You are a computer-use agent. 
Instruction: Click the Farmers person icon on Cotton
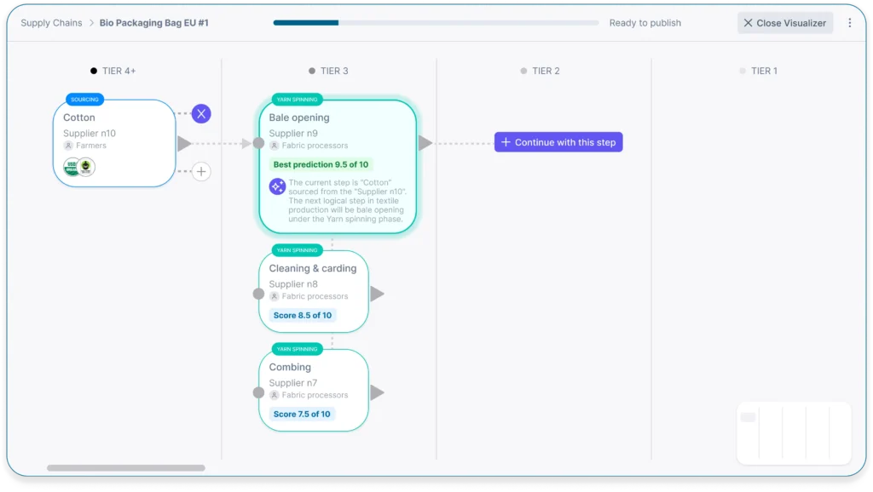click(68, 146)
